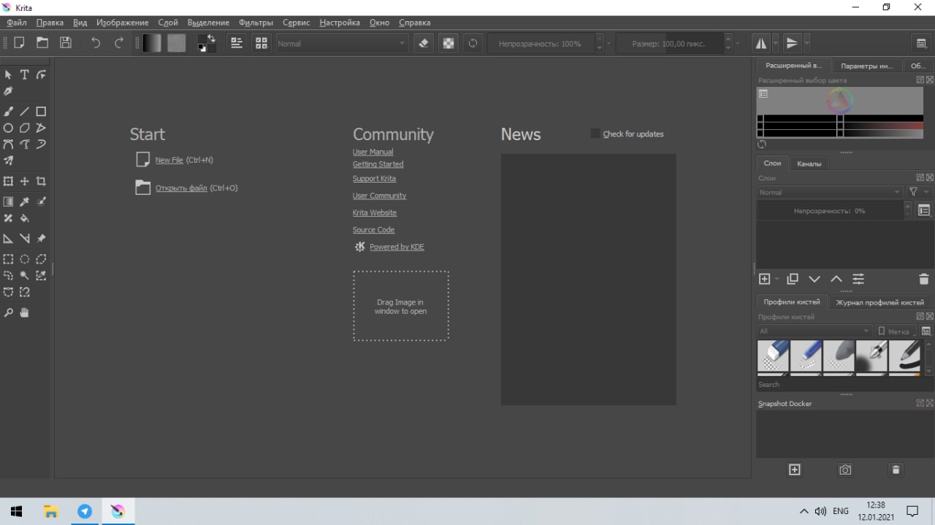The image size is (935, 525).
Task: Open the Файл menu
Action: [17, 23]
